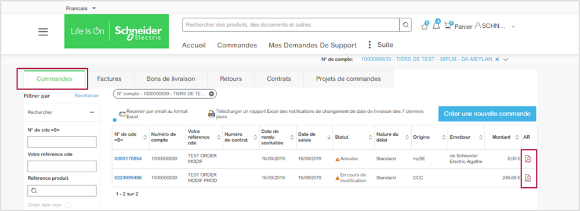
Task: Switch to the Commandes tab
Action: tap(55, 79)
